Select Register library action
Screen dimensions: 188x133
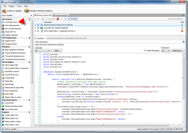click(9, 41)
